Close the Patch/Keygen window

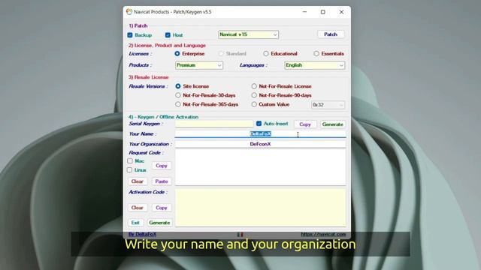pyautogui.click(x=341, y=12)
